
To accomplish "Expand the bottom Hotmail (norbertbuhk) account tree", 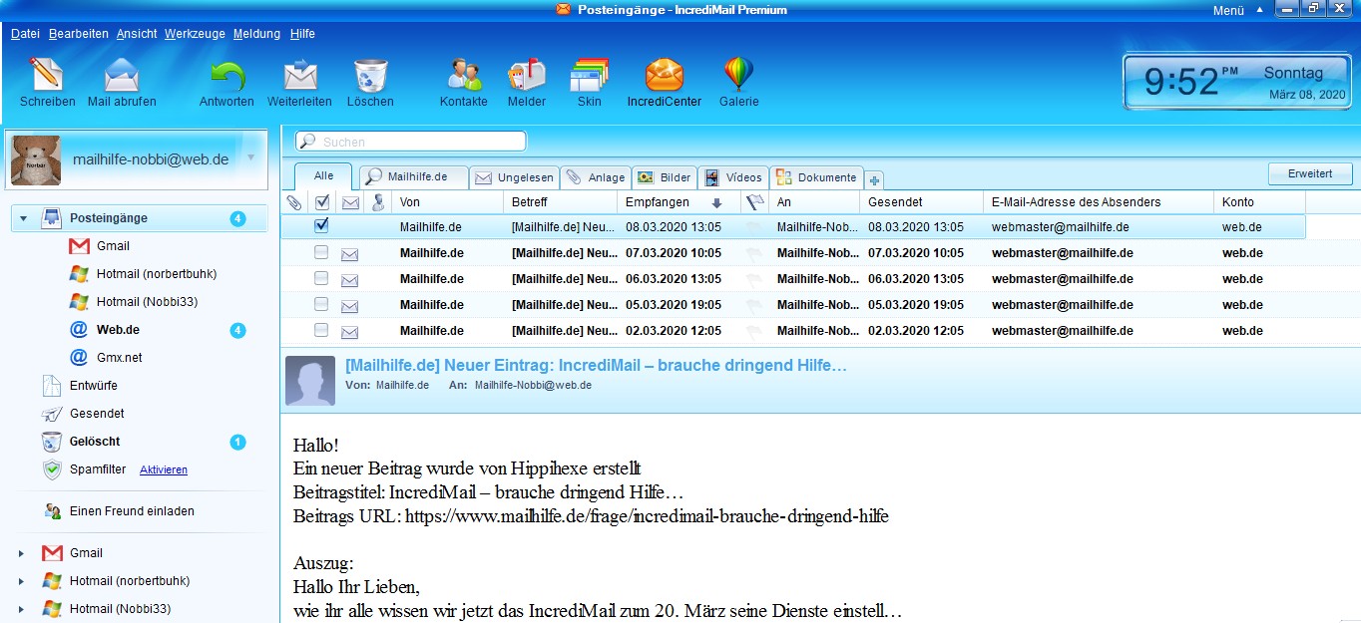I will coord(23,581).
